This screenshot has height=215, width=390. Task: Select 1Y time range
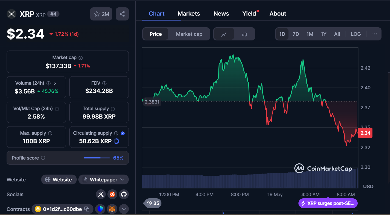[324, 34]
